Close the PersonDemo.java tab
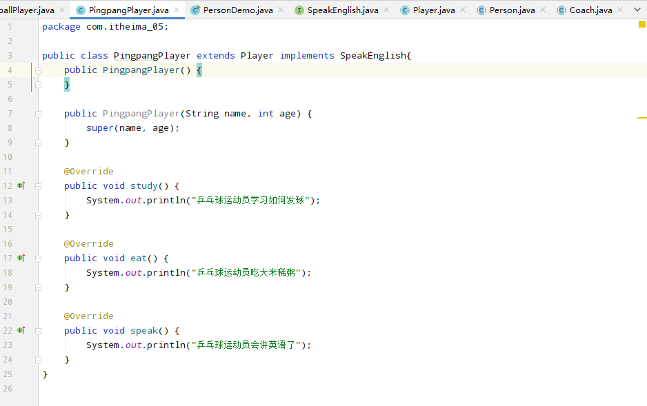The image size is (647, 406). 281,10
